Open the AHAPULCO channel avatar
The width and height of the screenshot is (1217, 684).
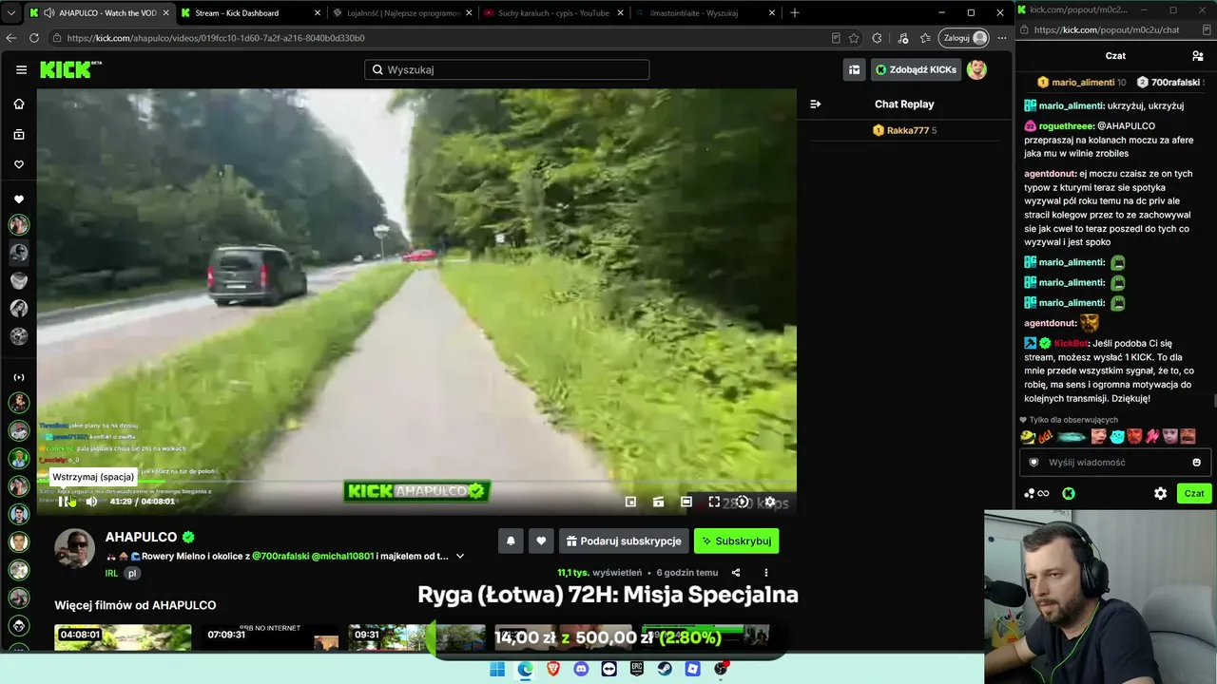[74, 548]
